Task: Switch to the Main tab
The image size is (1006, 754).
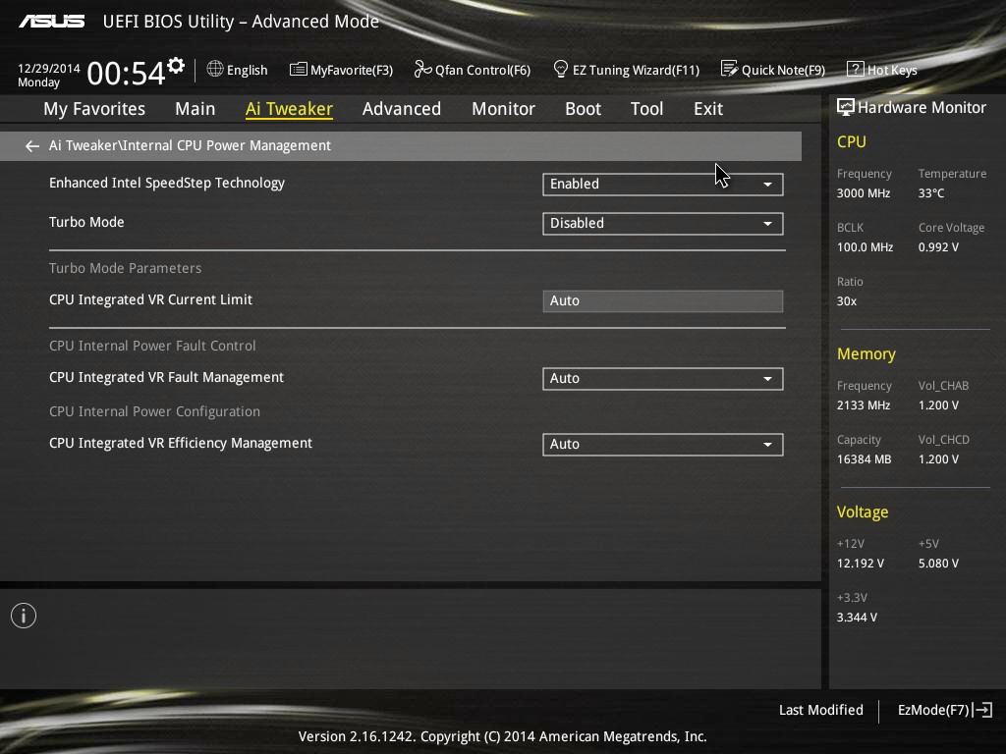Action: click(x=196, y=109)
